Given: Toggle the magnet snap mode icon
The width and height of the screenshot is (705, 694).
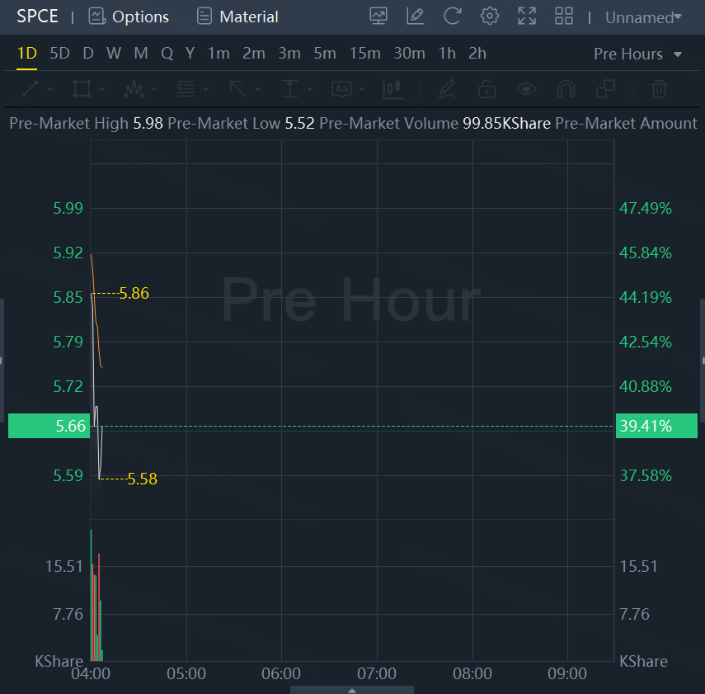Looking at the screenshot, I should pos(566,88).
